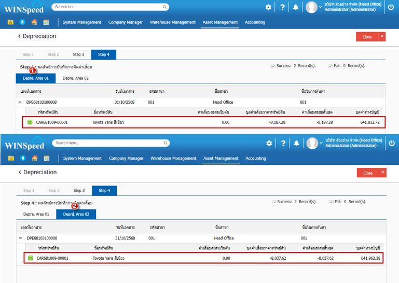
Task: Click the back arrow beside Depreciation in the lower window
Action: (x=20, y=172)
